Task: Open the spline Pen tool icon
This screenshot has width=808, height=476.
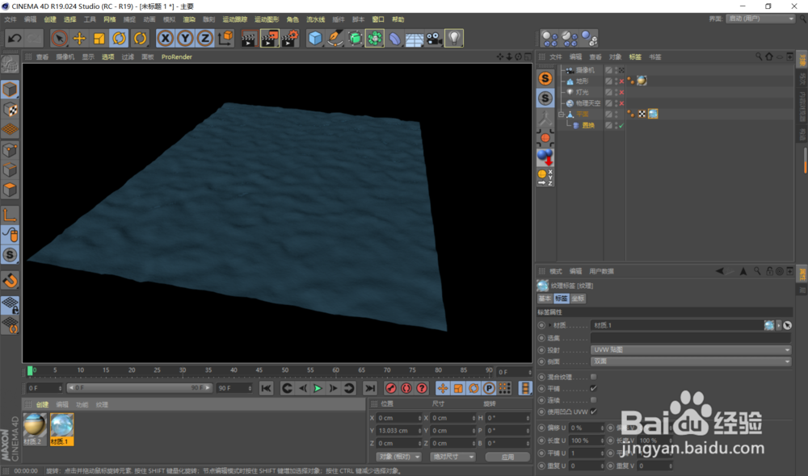Action: (x=335, y=38)
